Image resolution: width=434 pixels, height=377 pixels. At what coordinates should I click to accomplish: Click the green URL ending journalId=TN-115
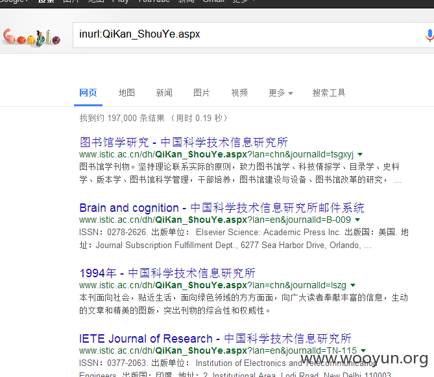pyautogui.click(x=218, y=350)
